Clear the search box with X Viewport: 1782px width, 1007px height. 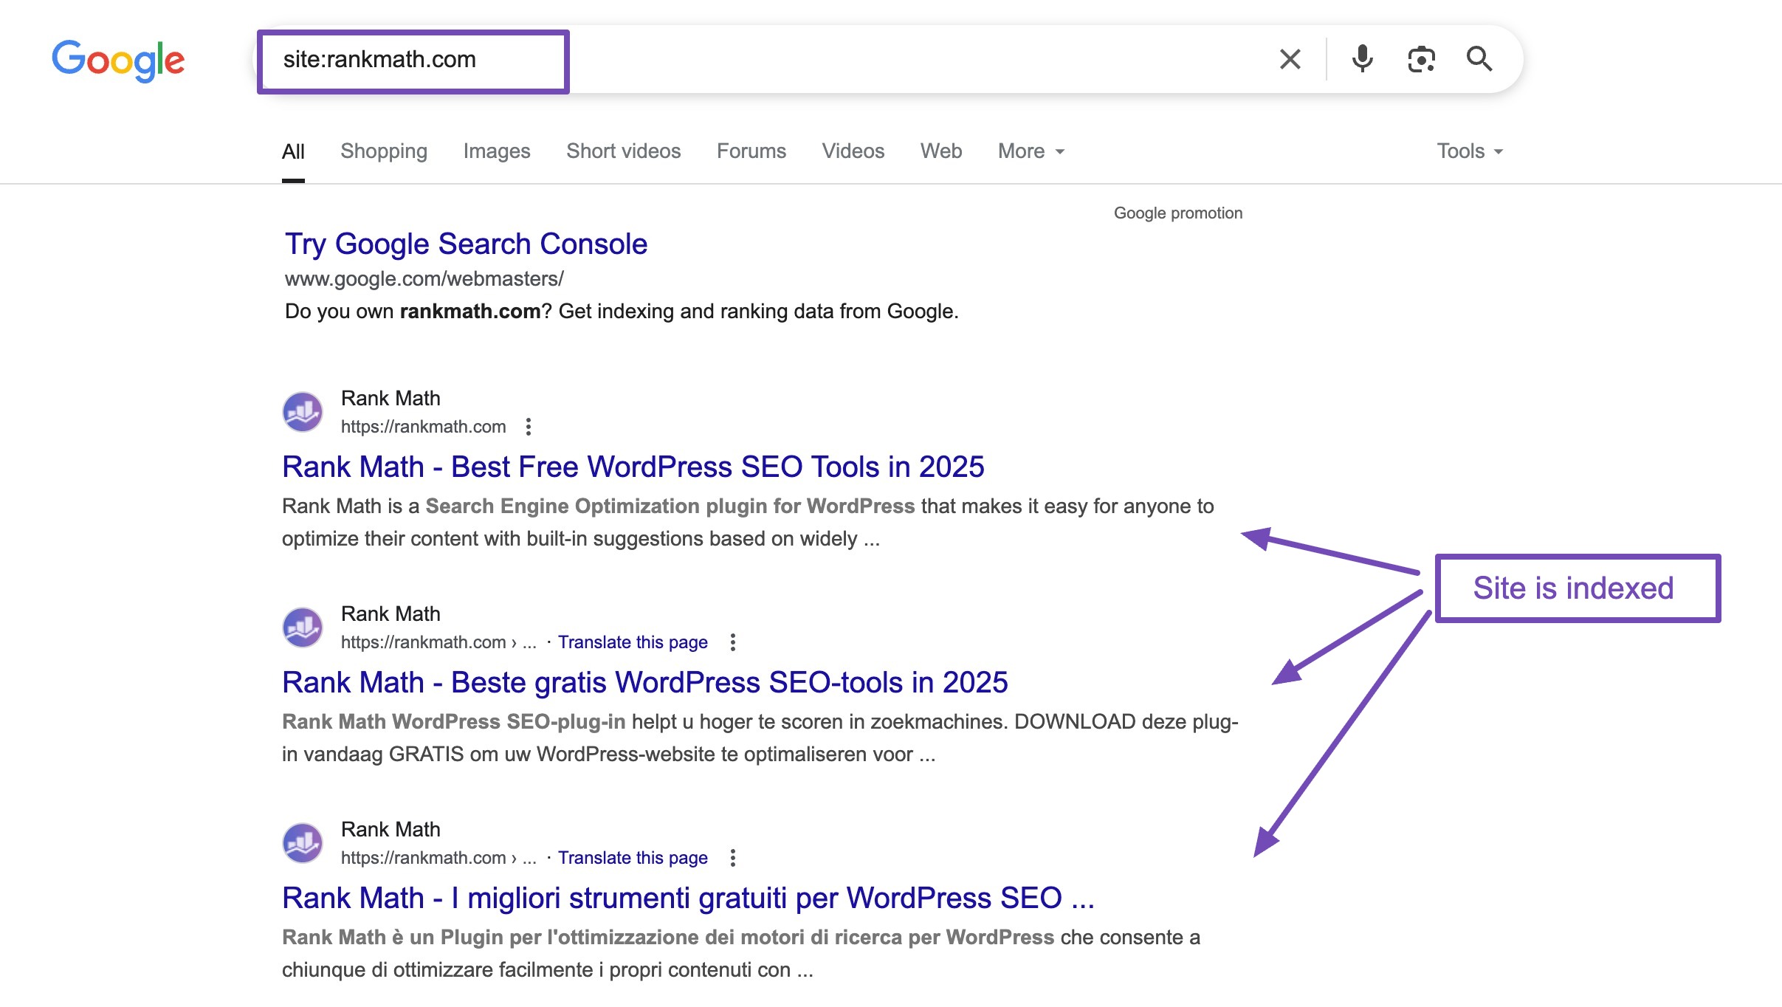click(1290, 59)
